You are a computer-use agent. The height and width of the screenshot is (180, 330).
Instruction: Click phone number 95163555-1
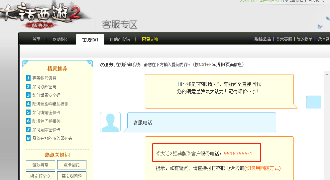point(238,154)
